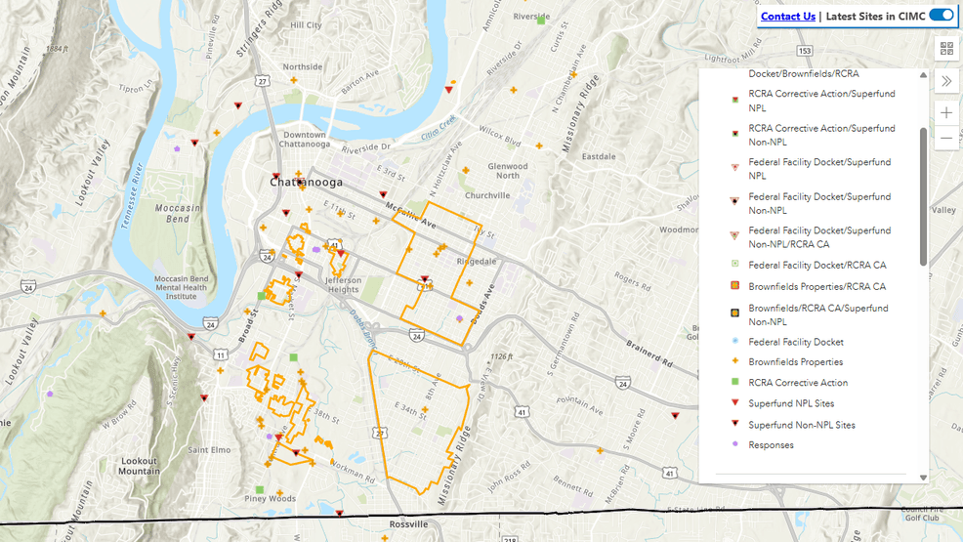Open the Contact Us link
This screenshot has height=542, width=963.
(x=787, y=16)
